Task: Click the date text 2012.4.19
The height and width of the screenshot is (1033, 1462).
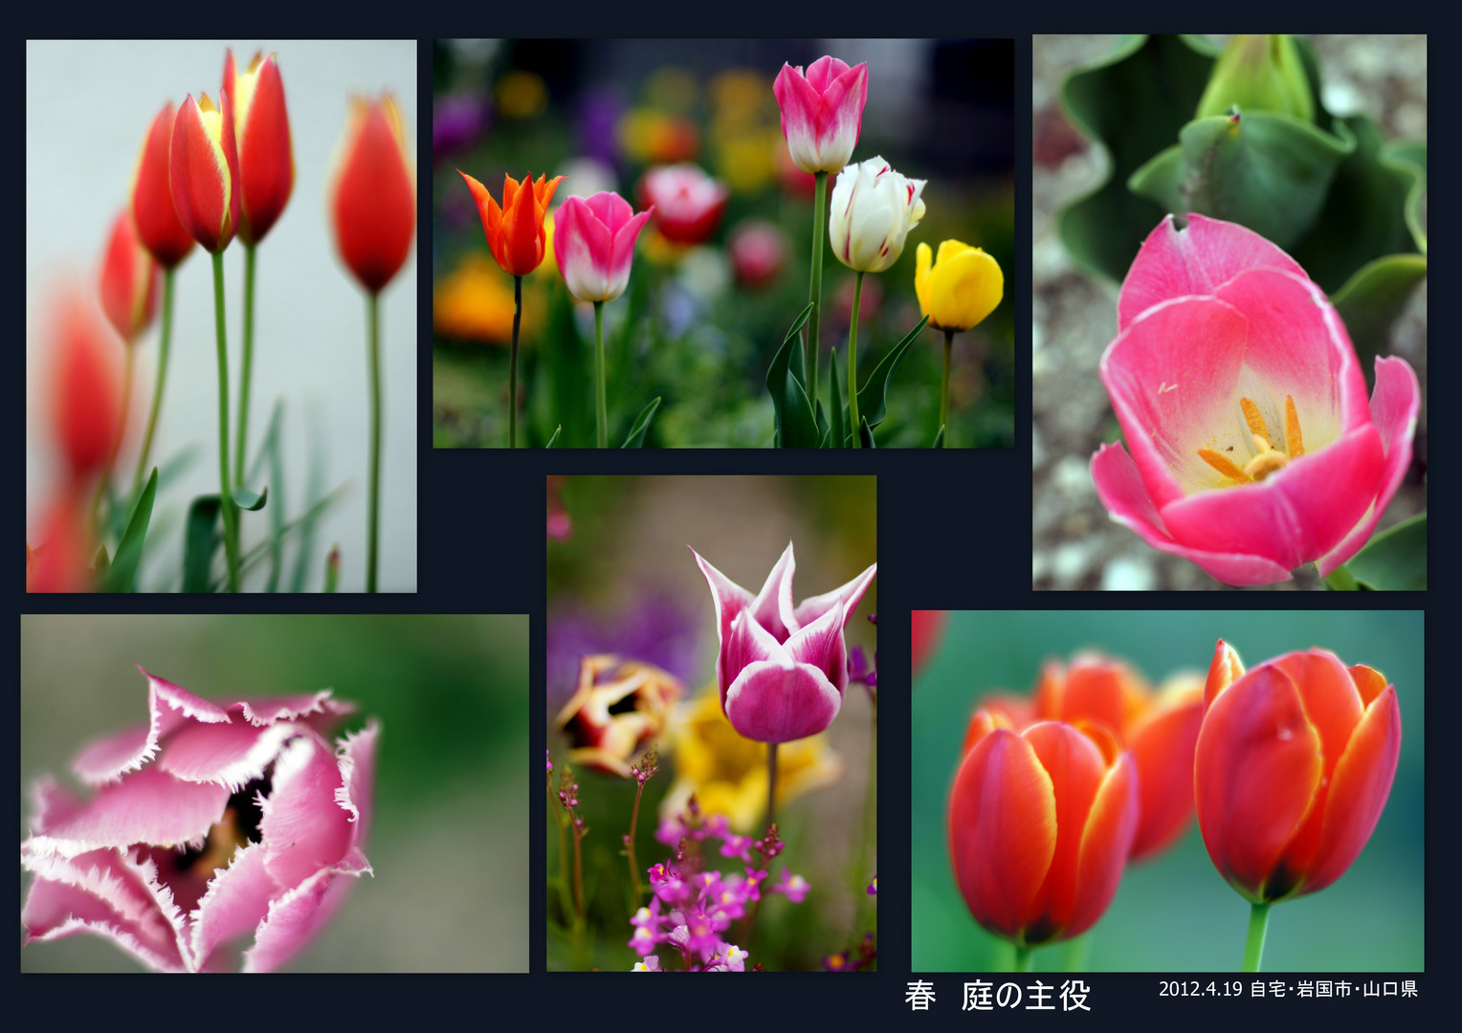Action: 1200,989
